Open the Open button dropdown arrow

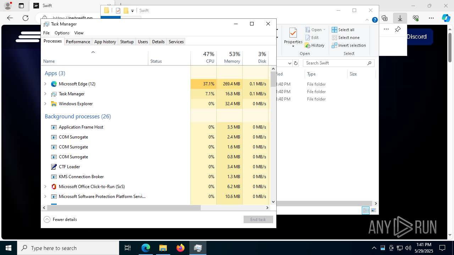(324, 30)
